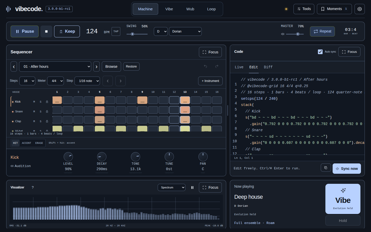The width and height of the screenshot is (371, 232).
Task: Open the Meter dropdown showing 4/4
Action: pos(55,81)
